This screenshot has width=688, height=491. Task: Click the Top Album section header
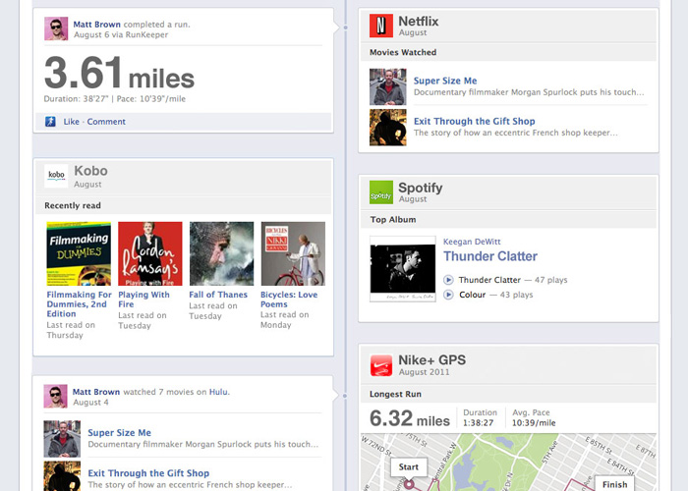(x=393, y=220)
